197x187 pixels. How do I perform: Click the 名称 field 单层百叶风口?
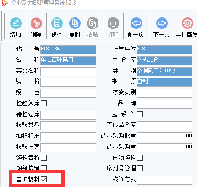click(68, 60)
